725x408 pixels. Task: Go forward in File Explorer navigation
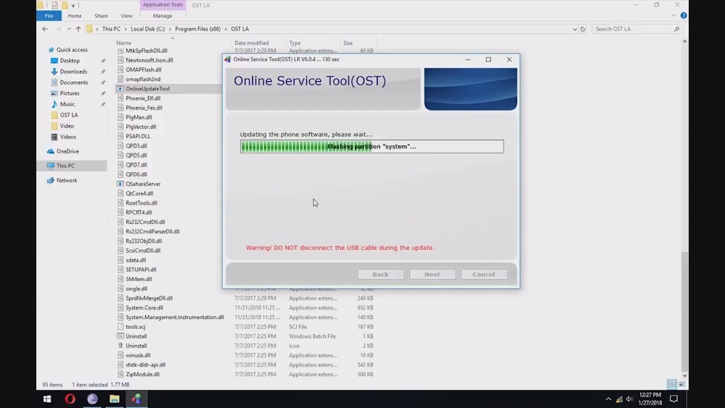click(58, 29)
